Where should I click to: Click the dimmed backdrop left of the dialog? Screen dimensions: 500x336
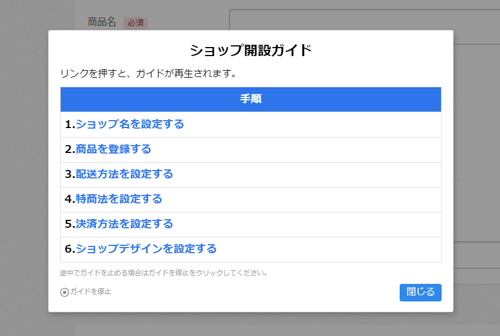point(24,170)
